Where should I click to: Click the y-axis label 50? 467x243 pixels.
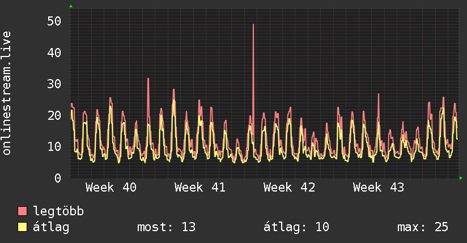[54, 21]
